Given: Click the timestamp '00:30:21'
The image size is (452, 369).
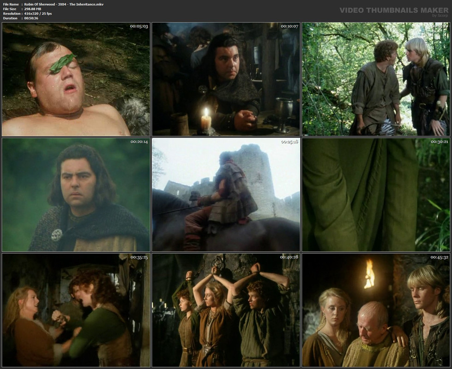Looking at the screenshot, I should pos(440,142).
